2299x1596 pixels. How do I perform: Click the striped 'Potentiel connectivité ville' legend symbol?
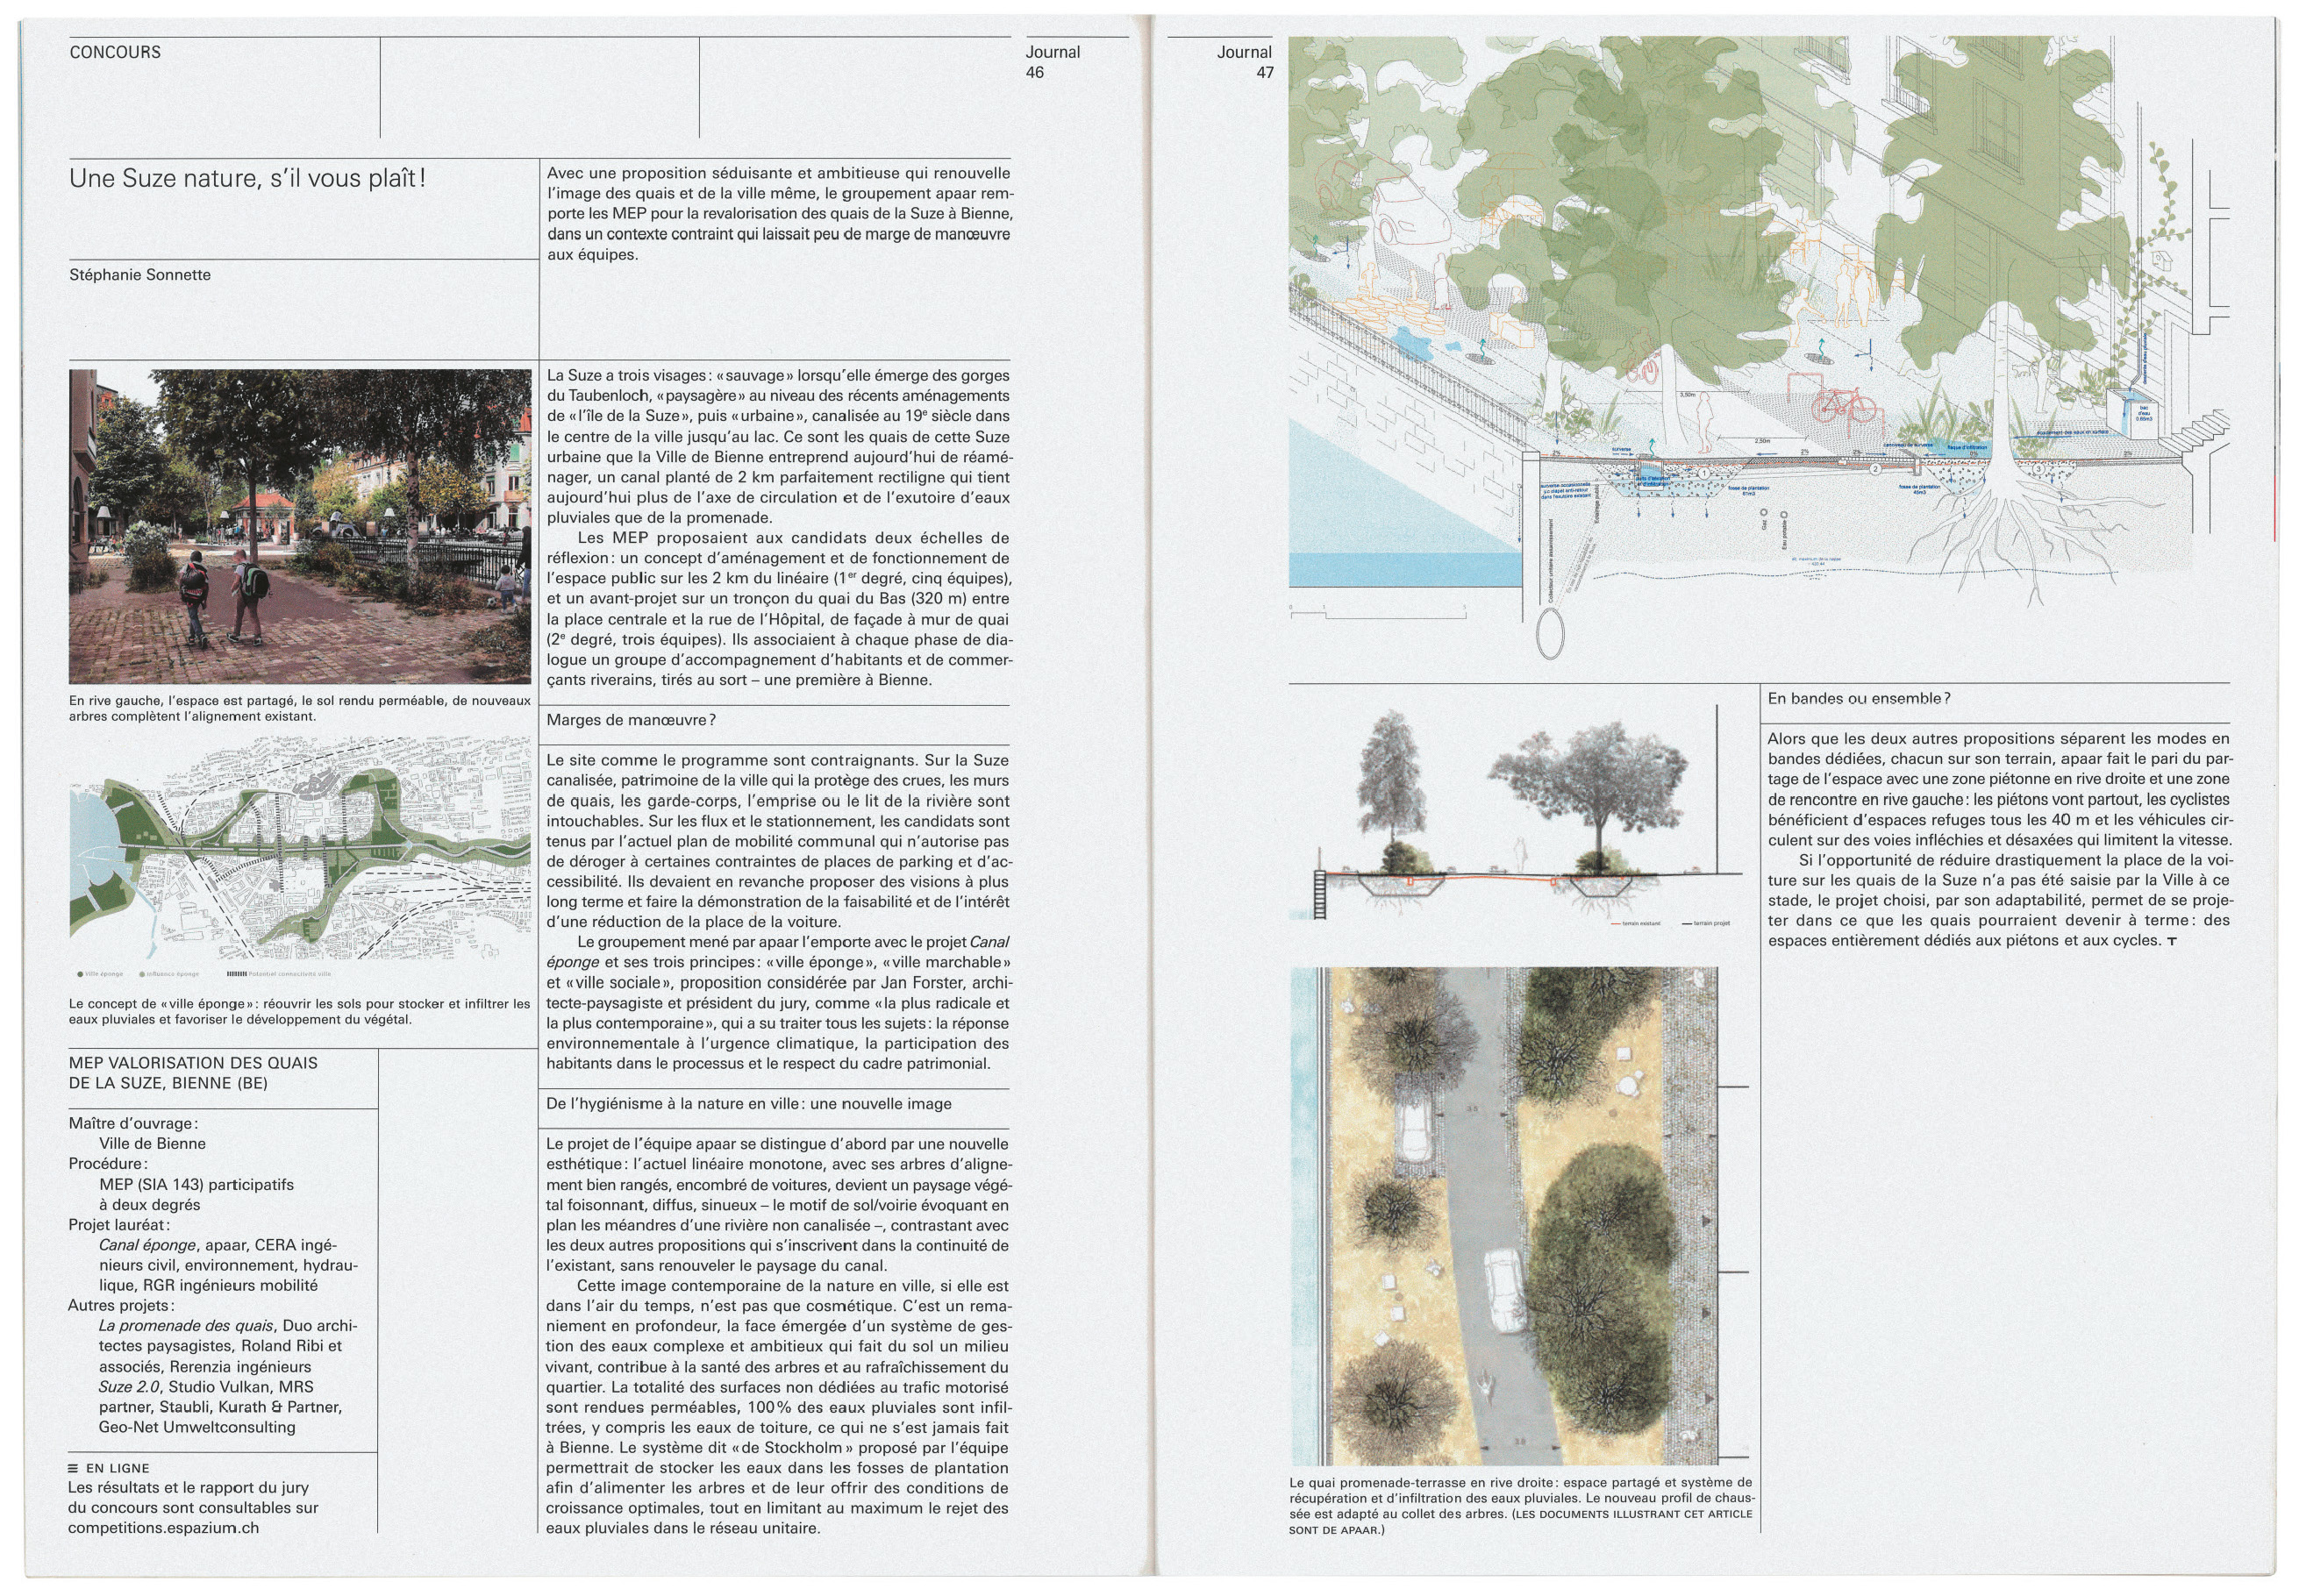236,973
